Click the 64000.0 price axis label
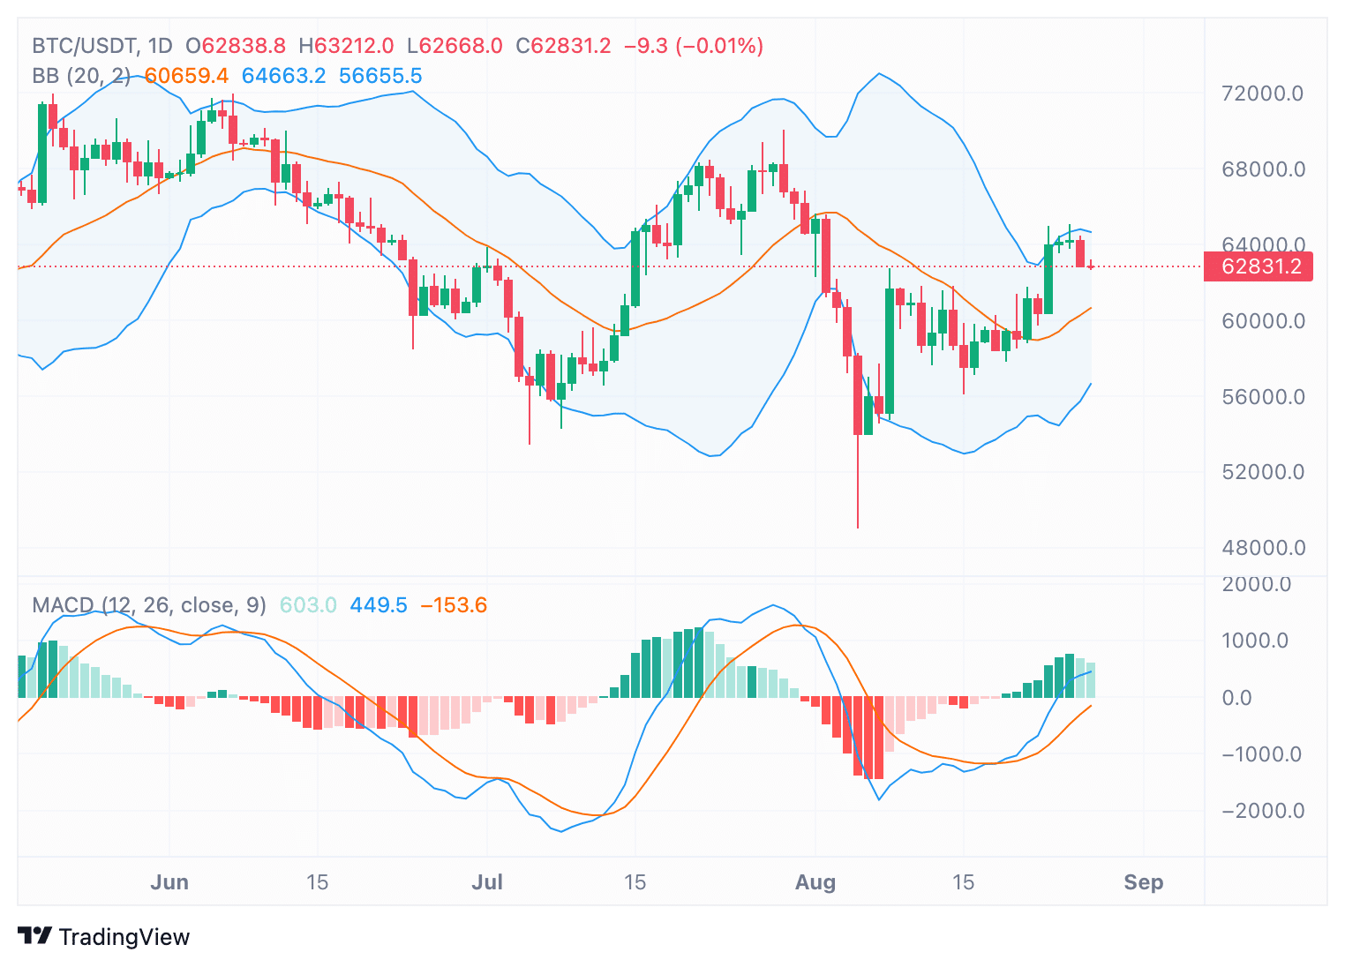This screenshot has height=967, width=1345. click(1263, 244)
